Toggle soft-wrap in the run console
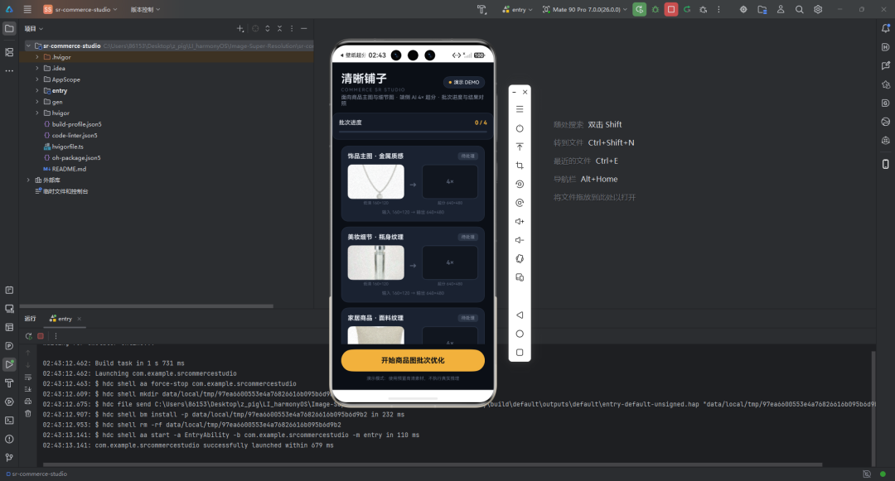895x481 pixels. [28, 378]
